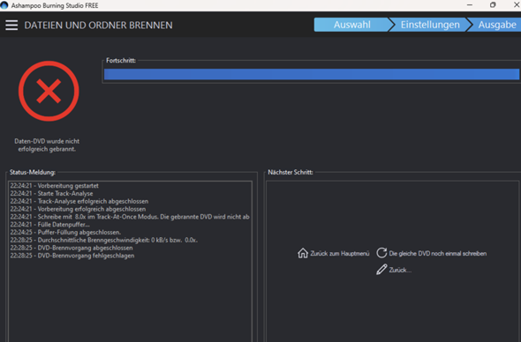521x342 pixels.
Task: Restore down the application window
Action: [493, 5]
